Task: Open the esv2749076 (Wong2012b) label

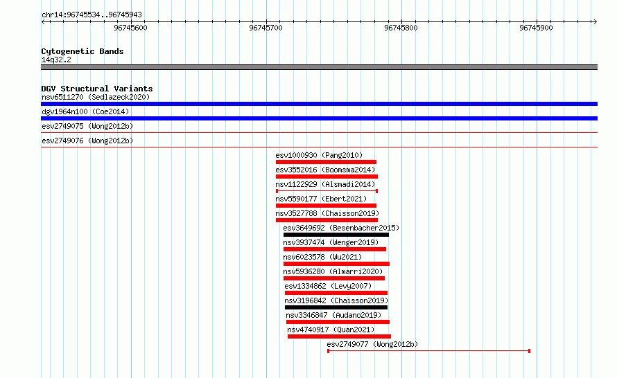Action: click(x=87, y=141)
